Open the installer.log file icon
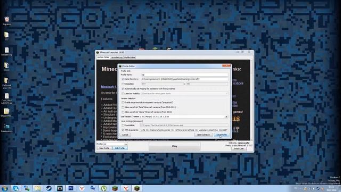The height and width of the screenshot is (192, 341). click(x=7, y=52)
